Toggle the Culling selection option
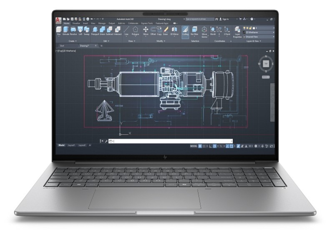 click(184, 30)
